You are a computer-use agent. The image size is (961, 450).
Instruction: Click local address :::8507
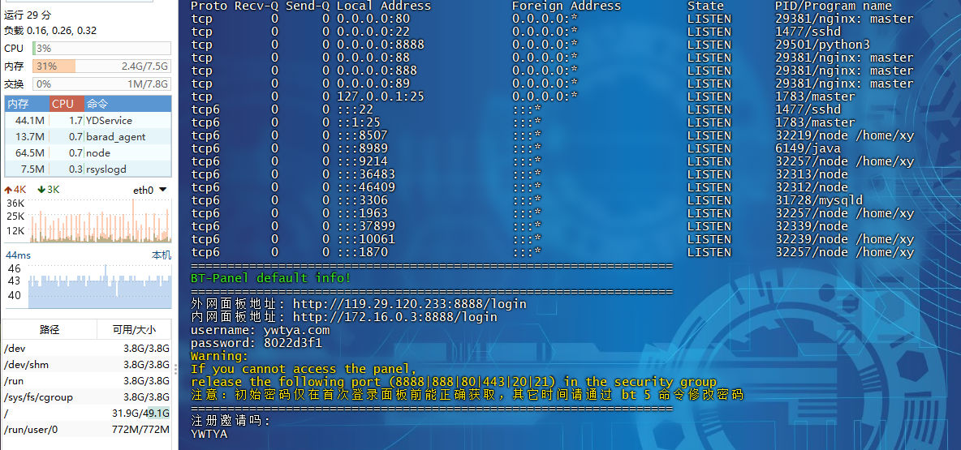362,135
